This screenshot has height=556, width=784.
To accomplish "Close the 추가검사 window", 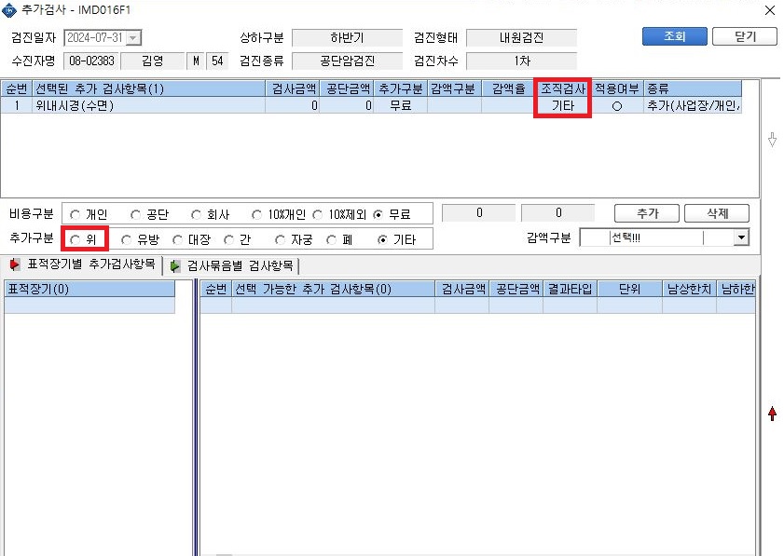I will pos(770,10).
